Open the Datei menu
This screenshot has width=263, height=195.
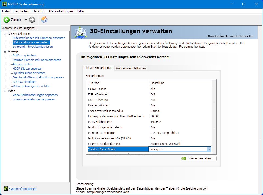coord(6,11)
